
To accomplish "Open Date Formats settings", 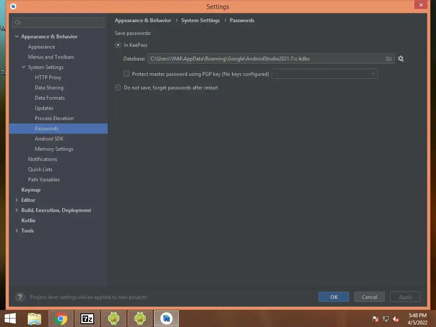I will coord(50,98).
